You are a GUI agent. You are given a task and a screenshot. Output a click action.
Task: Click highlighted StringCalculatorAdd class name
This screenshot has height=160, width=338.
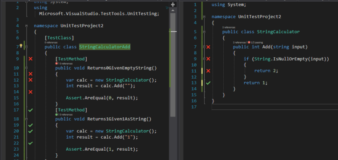(x=105, y=47)
